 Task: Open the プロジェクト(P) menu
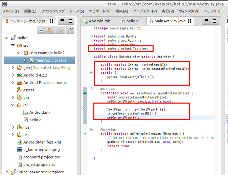click(x=145, y=11)
